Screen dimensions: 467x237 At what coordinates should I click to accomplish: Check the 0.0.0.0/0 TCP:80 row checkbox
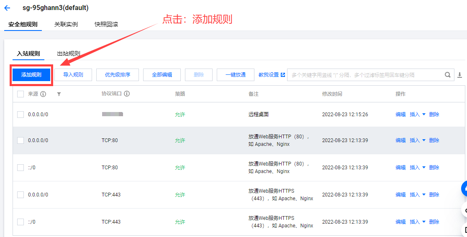20,140
